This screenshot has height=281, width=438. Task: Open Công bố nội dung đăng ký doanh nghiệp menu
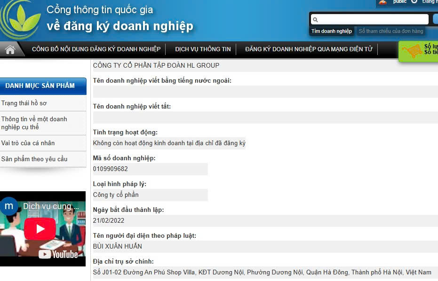96,49
